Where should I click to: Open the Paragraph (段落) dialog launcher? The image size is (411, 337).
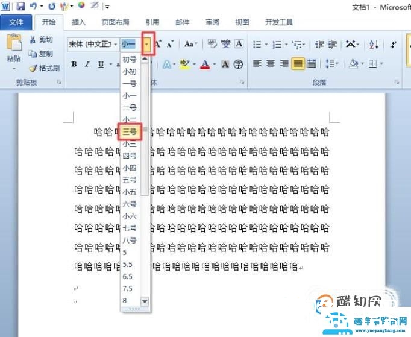pyautogui.click(x=397, y=83)
